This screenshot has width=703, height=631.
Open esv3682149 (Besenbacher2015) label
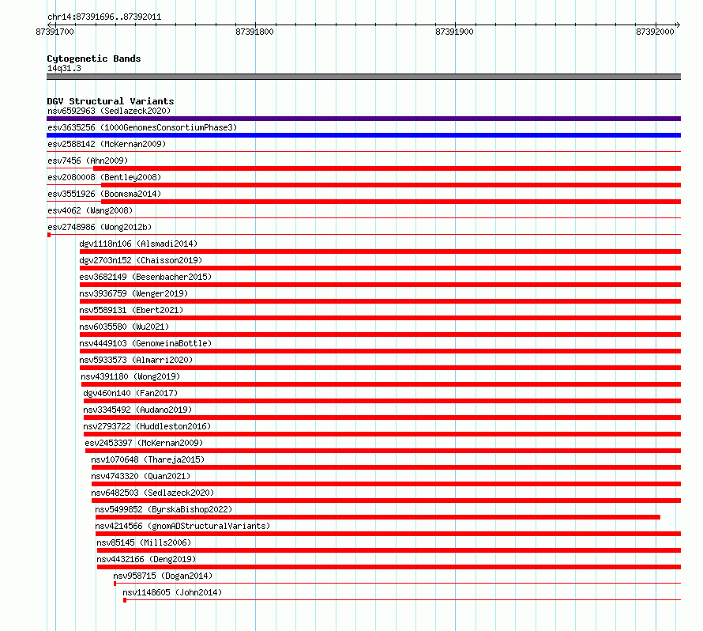(x=145, y=277)
